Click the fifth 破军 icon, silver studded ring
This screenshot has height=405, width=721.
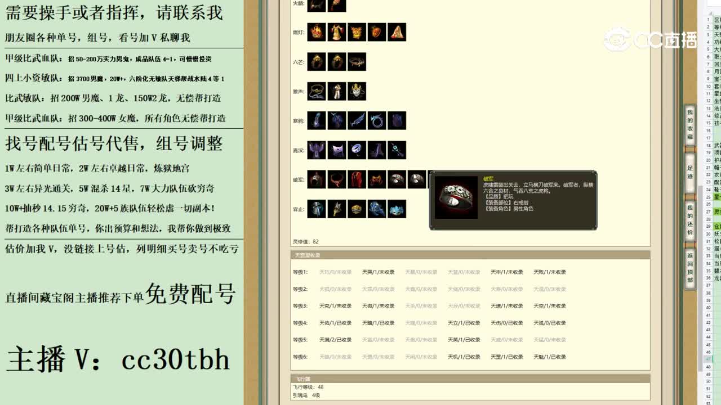tap(397, 179)
